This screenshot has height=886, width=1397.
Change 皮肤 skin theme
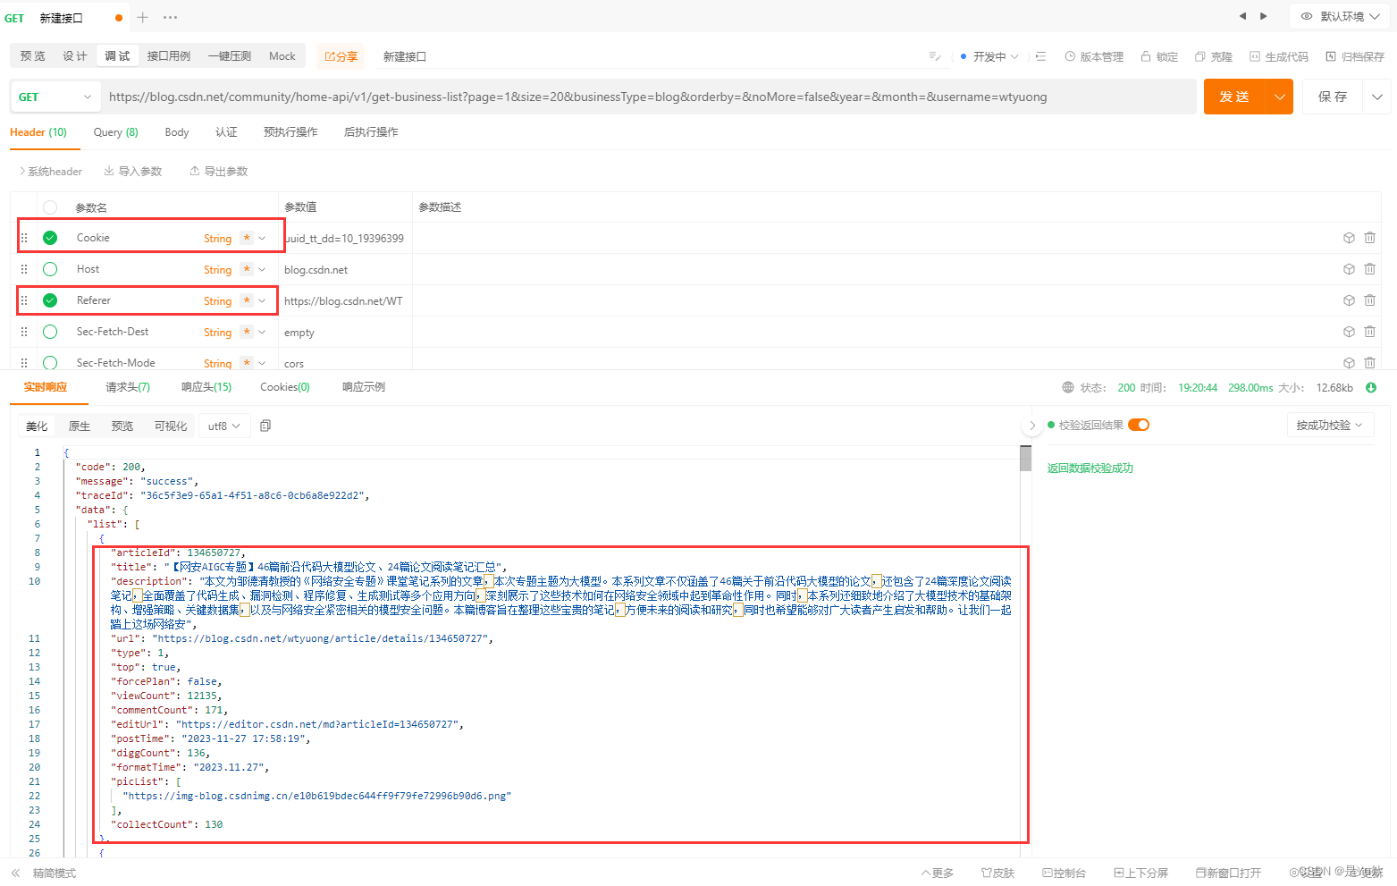pyautogui.click(x=997, y=873)
